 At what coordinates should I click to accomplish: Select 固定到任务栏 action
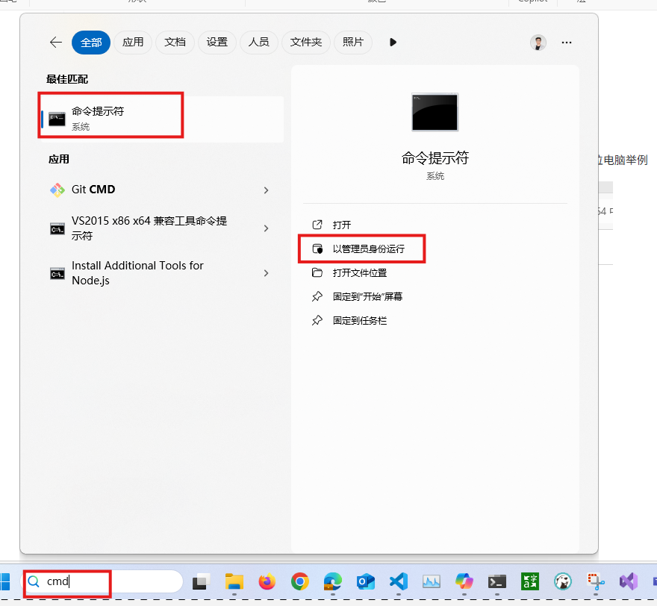(359, 320)
